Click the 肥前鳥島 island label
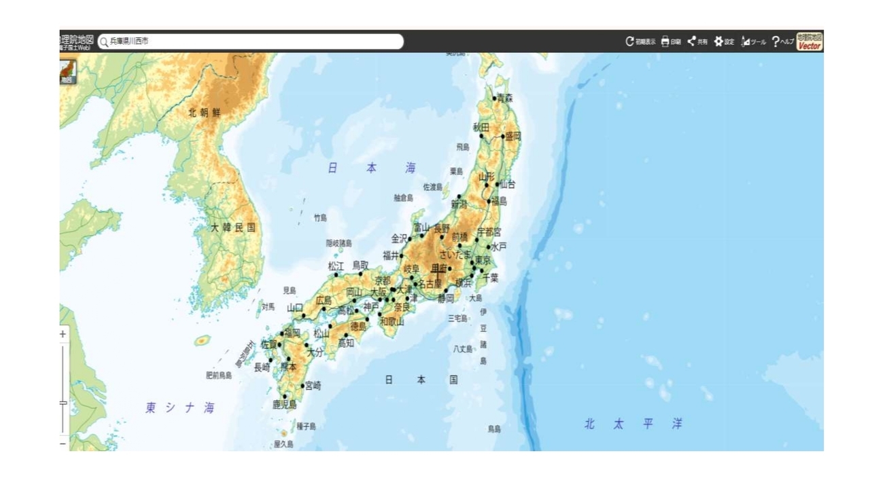 tap(220, 375)
